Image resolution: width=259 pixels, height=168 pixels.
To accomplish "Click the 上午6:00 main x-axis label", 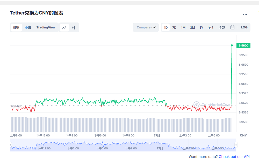I will click(x=214, y=135).
